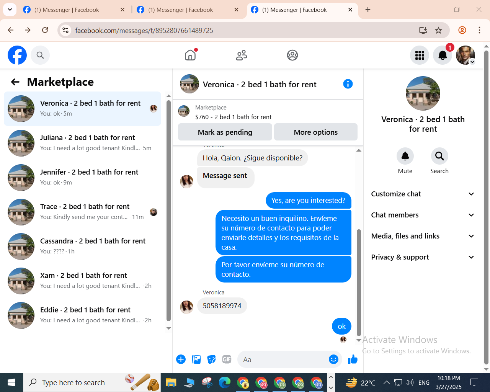This screenshot has height=392, width=490.
Task: Open More options for the listing
Action: point(316,132)
